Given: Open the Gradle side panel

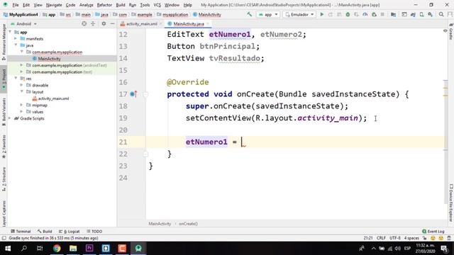Looking at the screenshot, I should (x=451, y=32).
